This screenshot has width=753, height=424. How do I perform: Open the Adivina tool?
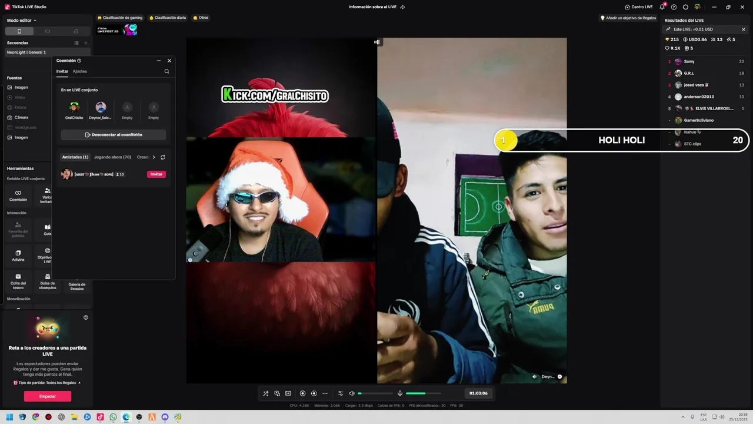click(x=18, y=256)
